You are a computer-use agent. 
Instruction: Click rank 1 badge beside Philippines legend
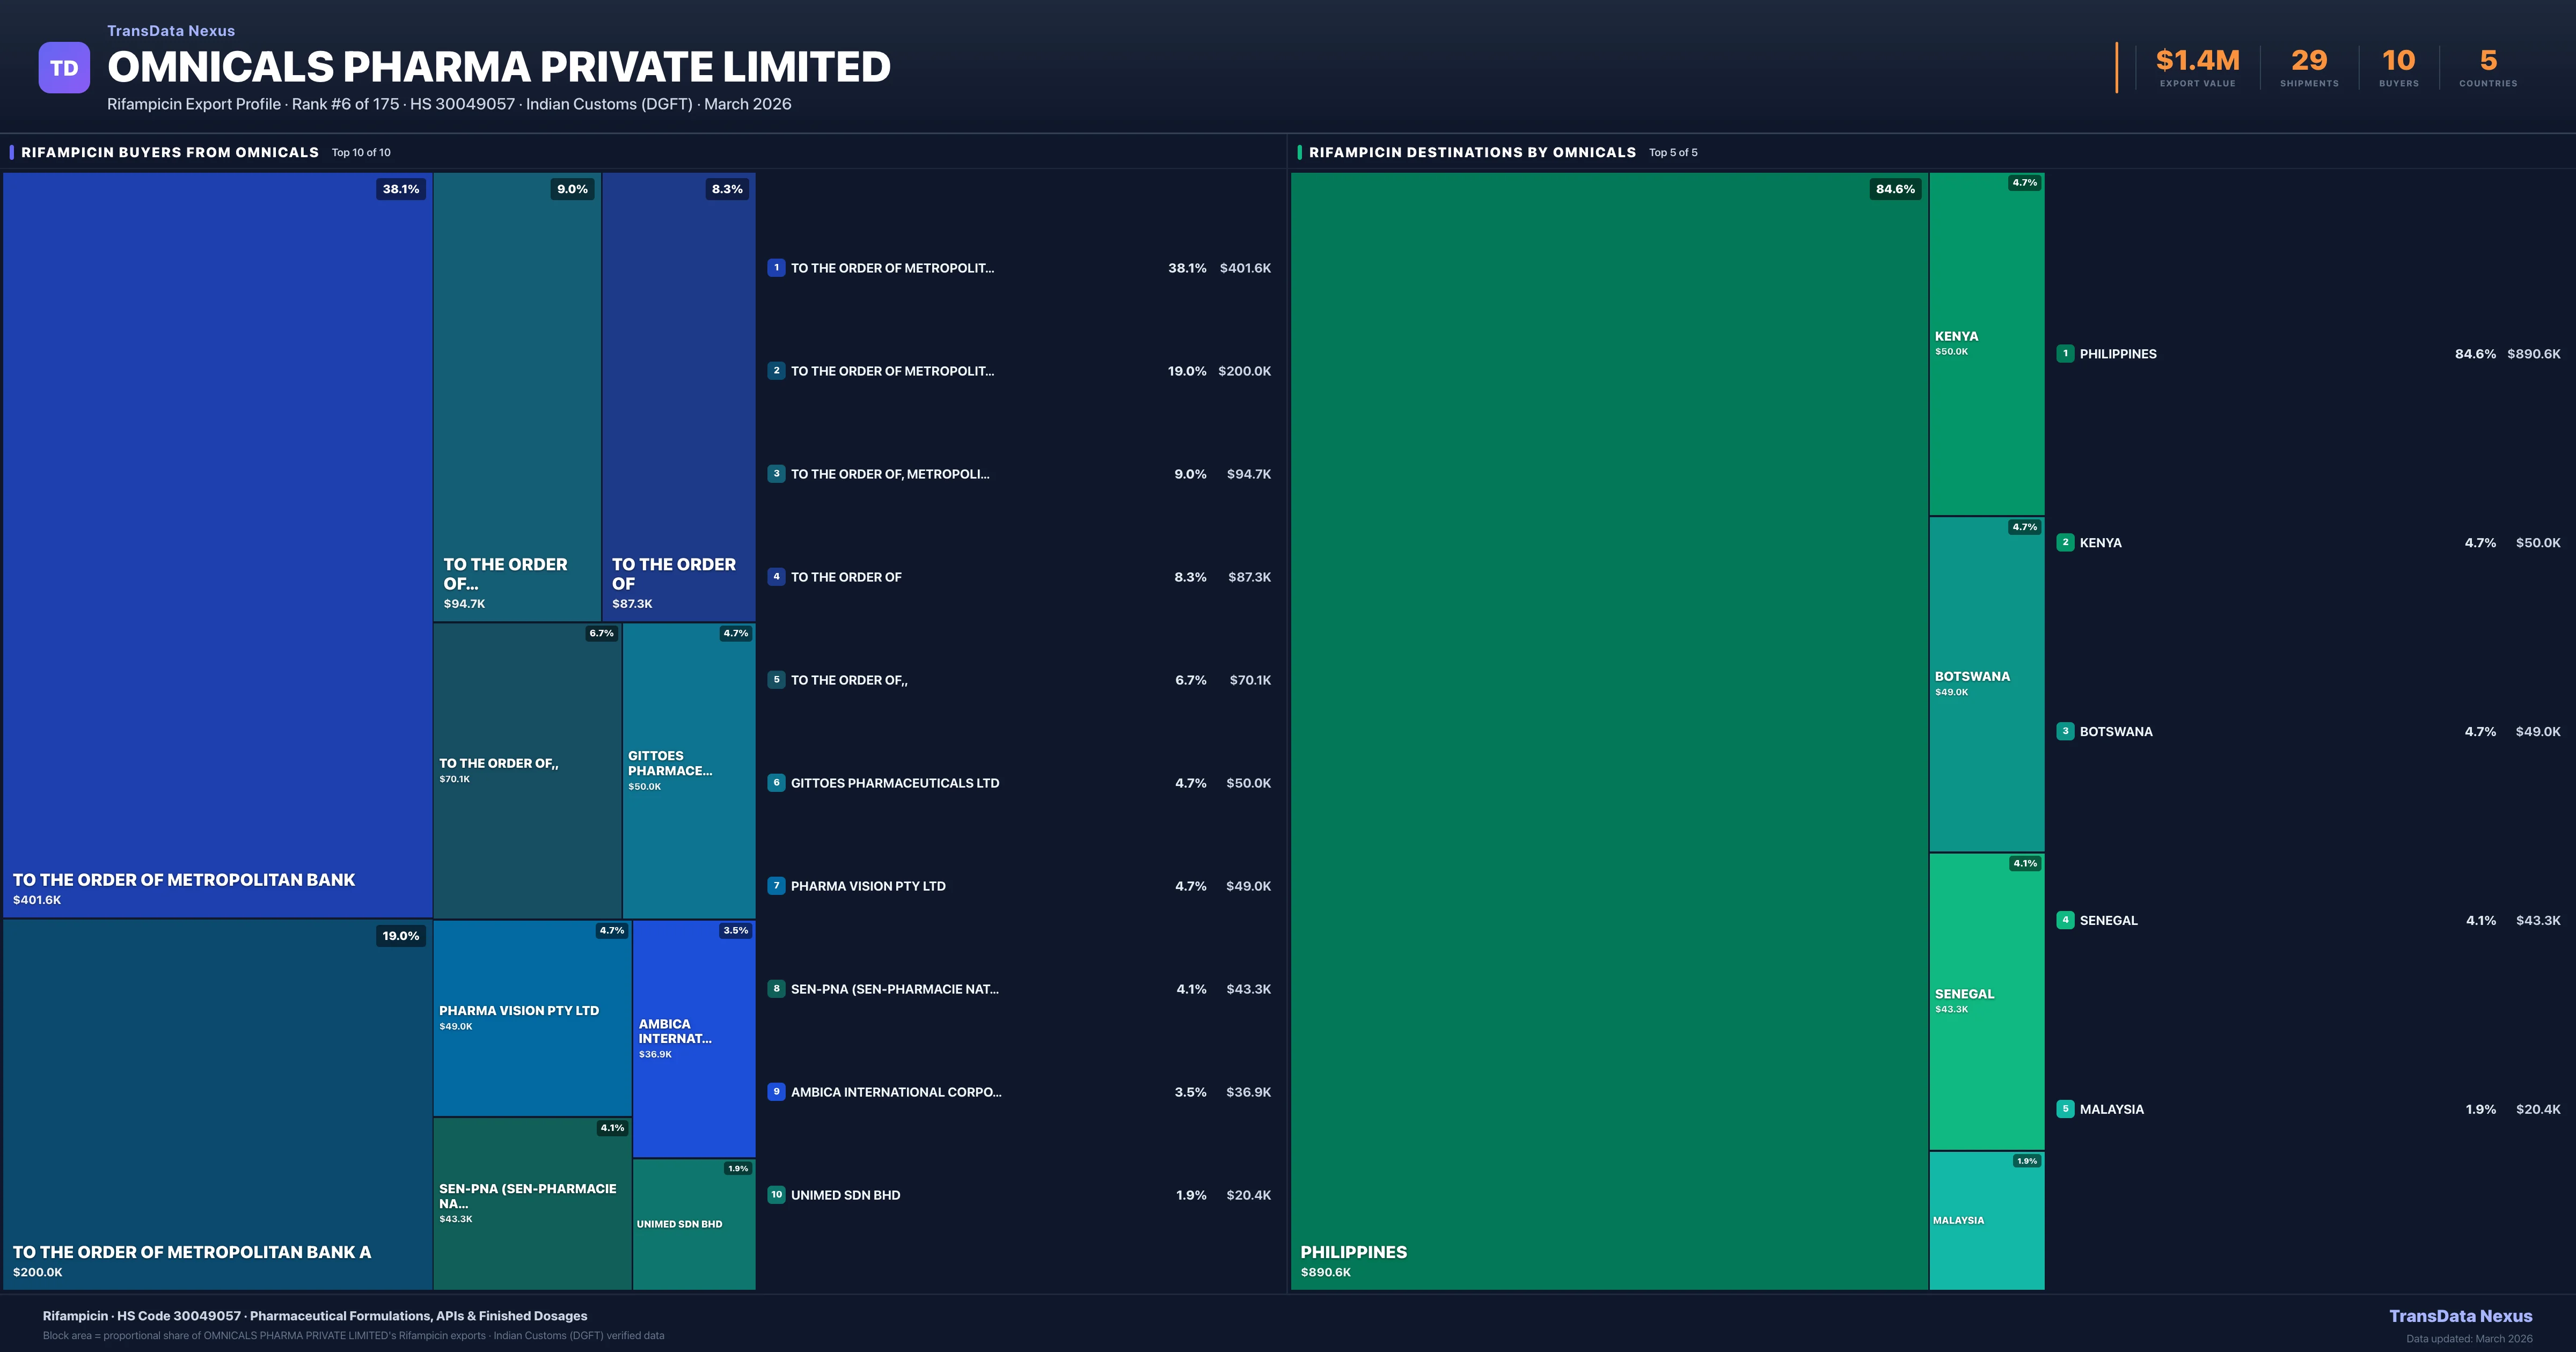pos(2065,354)
